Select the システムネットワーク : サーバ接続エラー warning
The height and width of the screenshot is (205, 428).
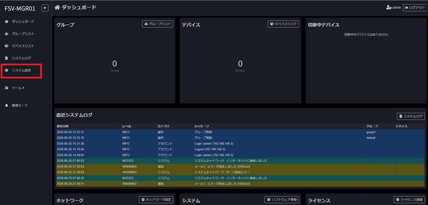click(240, 172)
